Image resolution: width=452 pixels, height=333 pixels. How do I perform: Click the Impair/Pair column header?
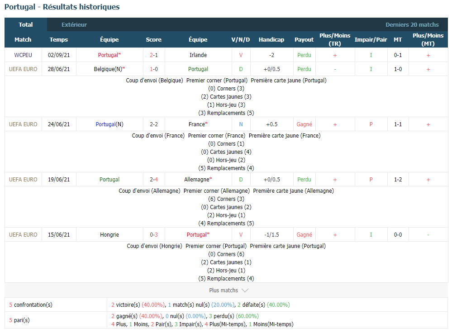(x=371, y=39)
